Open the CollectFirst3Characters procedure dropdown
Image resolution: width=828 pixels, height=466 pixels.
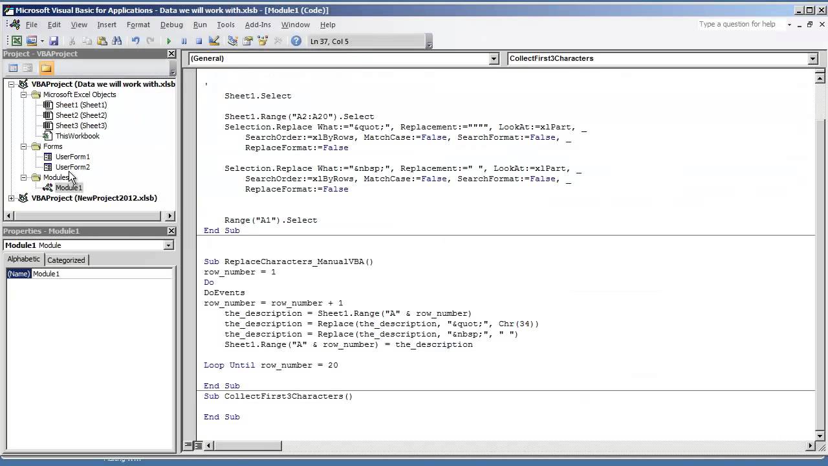click(813, 58)
